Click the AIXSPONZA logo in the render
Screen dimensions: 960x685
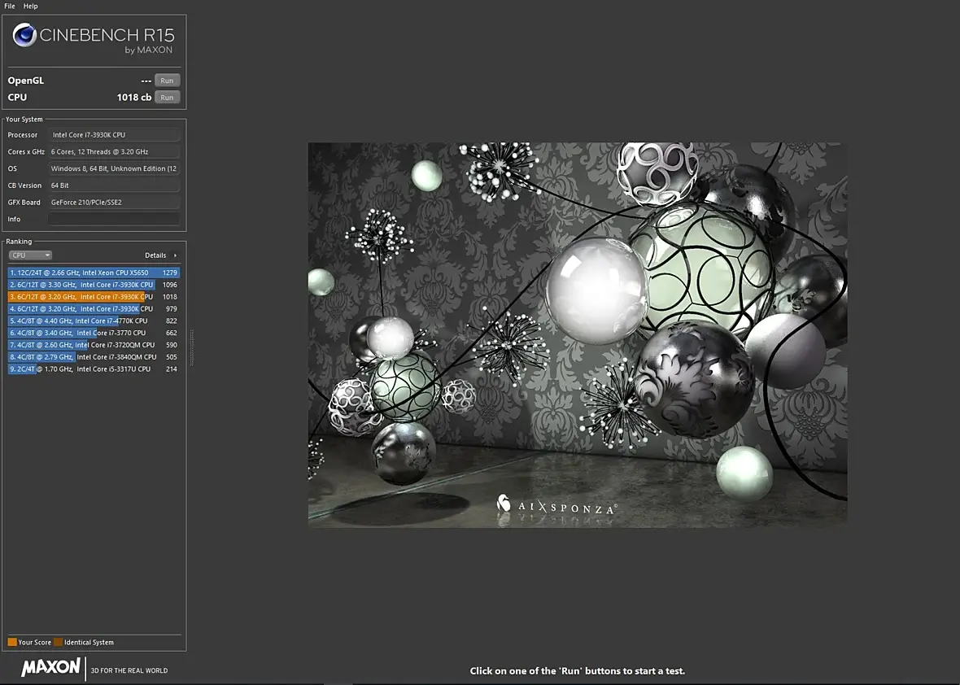(556, 506)
